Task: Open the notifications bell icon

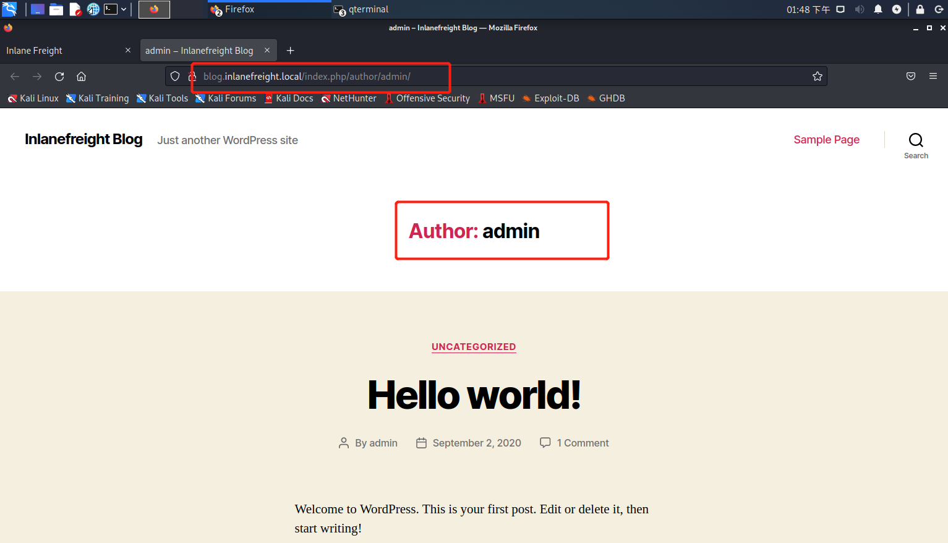Action: pos(878,9)
